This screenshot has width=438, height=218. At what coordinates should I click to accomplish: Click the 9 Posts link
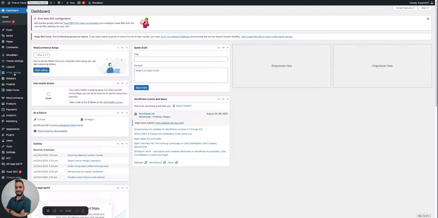coord(41,120)
